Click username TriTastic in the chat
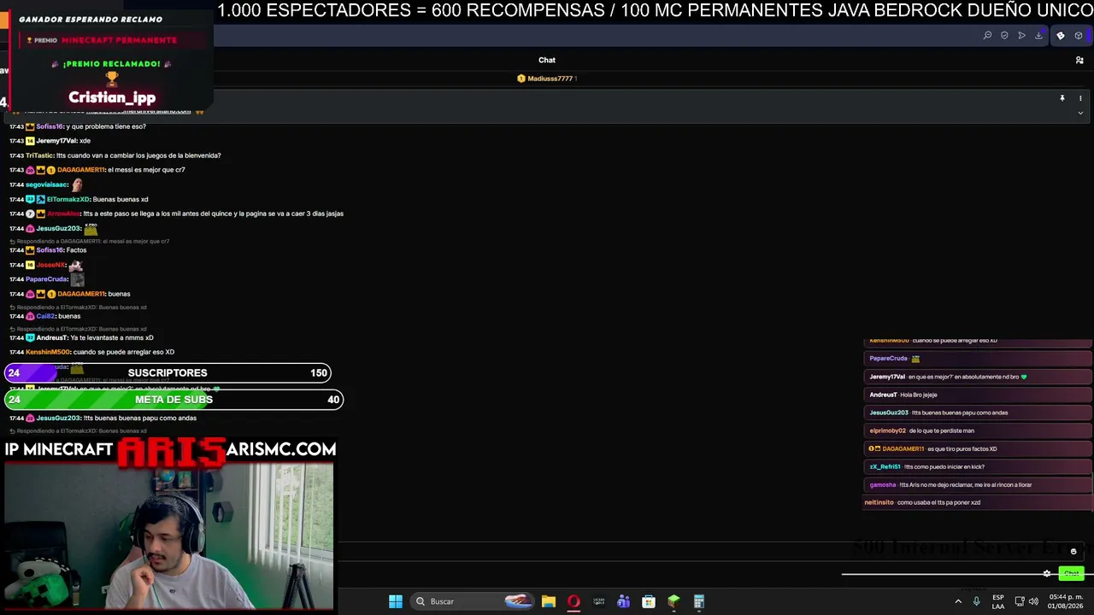This screenshot has height=615, width=1094. click(x=40, y=155)
